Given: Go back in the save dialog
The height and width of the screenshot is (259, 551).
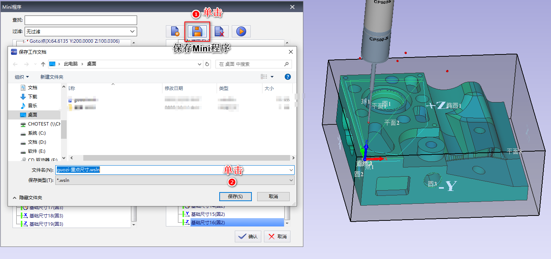Looking at the screenshot, I should pos(15,64).
